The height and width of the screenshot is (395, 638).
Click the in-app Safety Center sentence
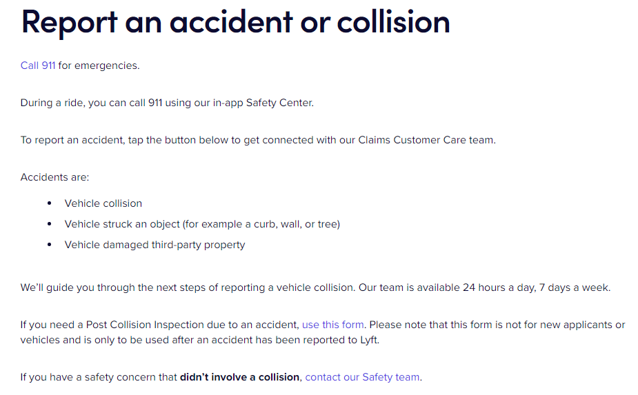(167, 103)
